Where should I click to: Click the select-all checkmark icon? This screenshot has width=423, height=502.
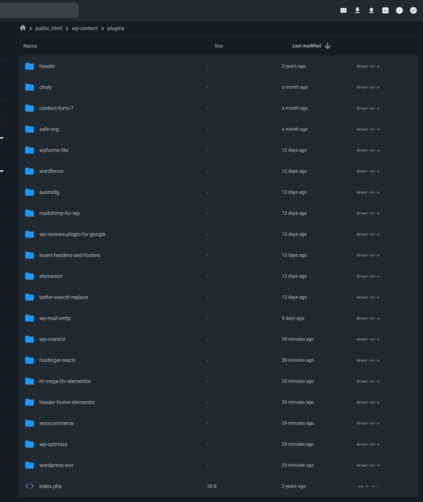[413, 10]
